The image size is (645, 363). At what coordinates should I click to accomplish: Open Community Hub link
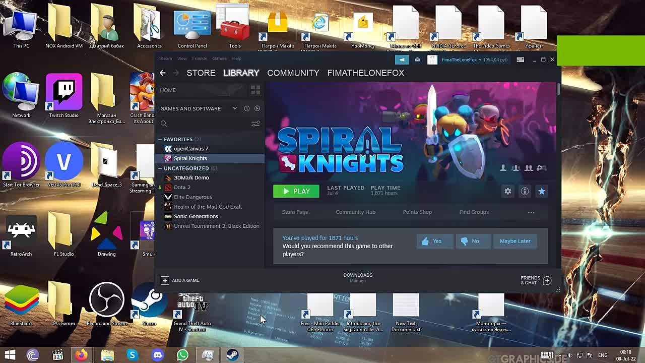point(355,212)
